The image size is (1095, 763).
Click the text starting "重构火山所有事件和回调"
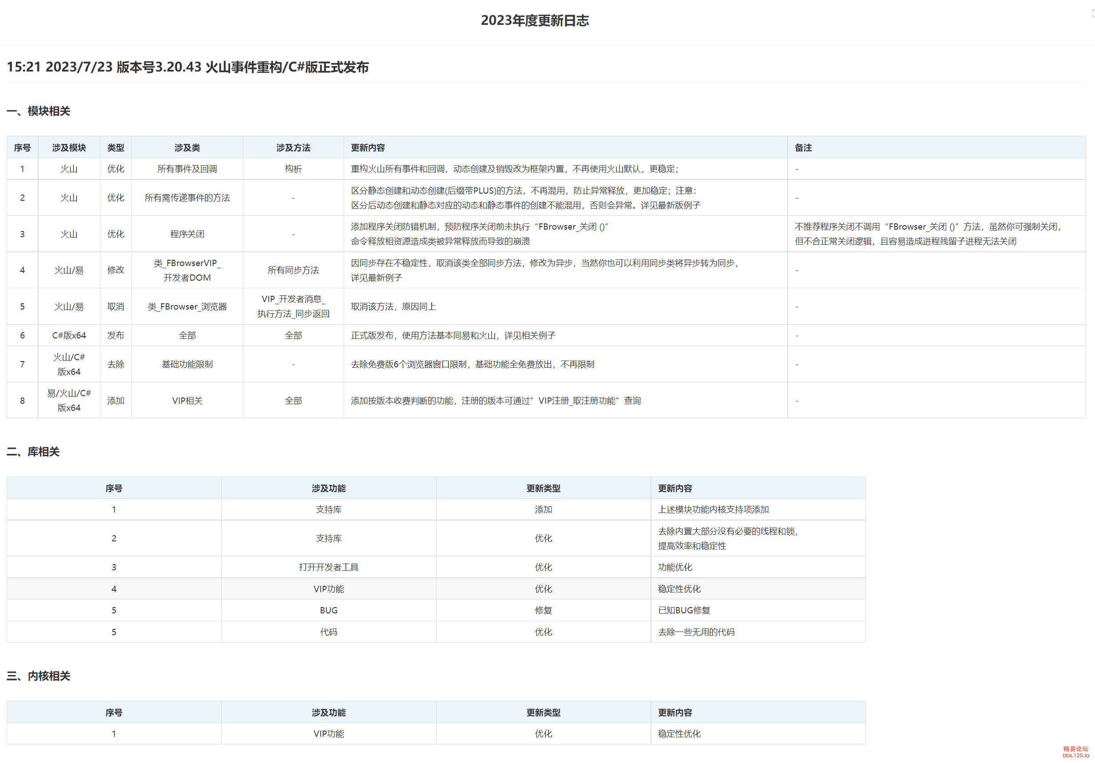pos(515,169)
